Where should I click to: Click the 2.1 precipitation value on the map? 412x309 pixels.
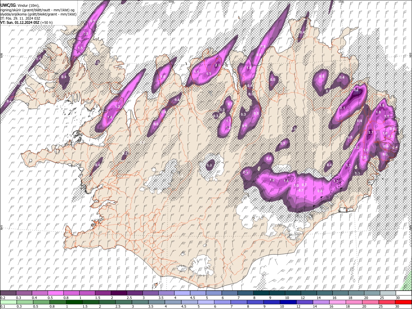[342, 108]
